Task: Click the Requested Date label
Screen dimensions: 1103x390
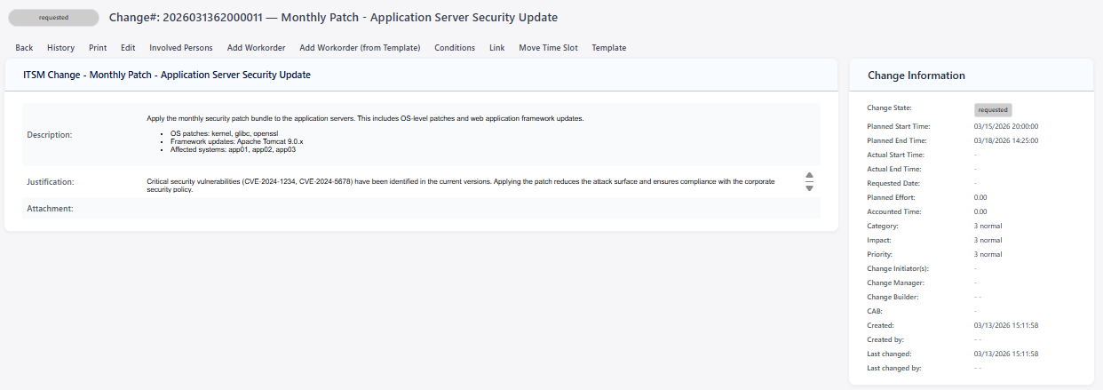Action: point(893,183)
